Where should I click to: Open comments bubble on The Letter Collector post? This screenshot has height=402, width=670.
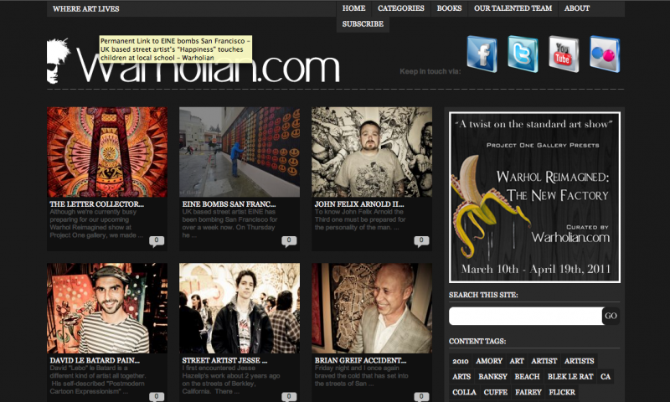(157, 241)
